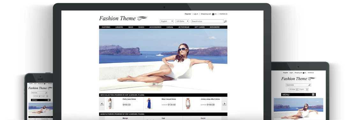Click the Register link
Image resolution: width=351 pixels, height=120 pixels.
(188, 14)
